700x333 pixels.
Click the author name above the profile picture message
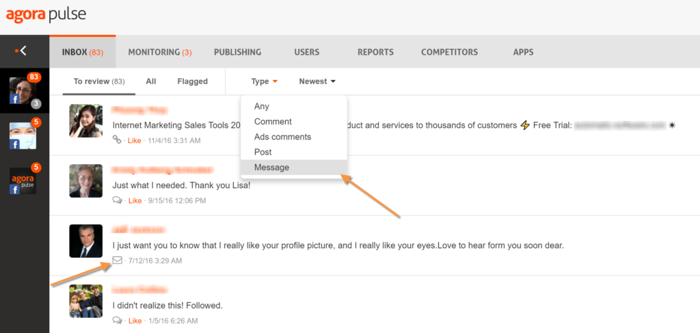pos(139,230)
